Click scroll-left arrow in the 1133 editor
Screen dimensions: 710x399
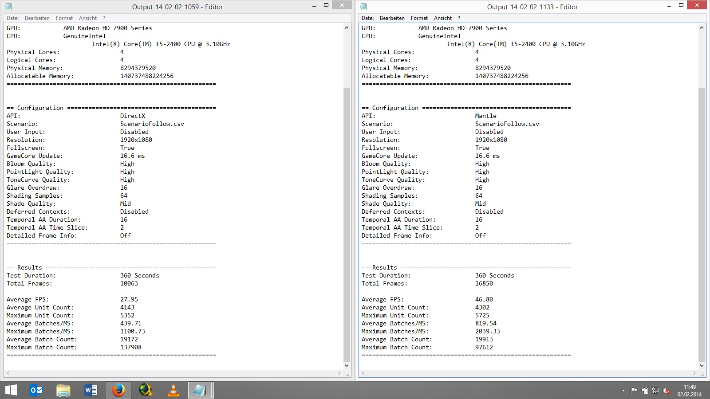363,373
